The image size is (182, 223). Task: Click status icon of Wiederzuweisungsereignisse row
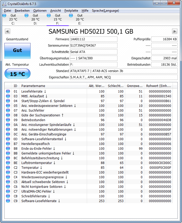pyautogui.click(x=8, y=177)
